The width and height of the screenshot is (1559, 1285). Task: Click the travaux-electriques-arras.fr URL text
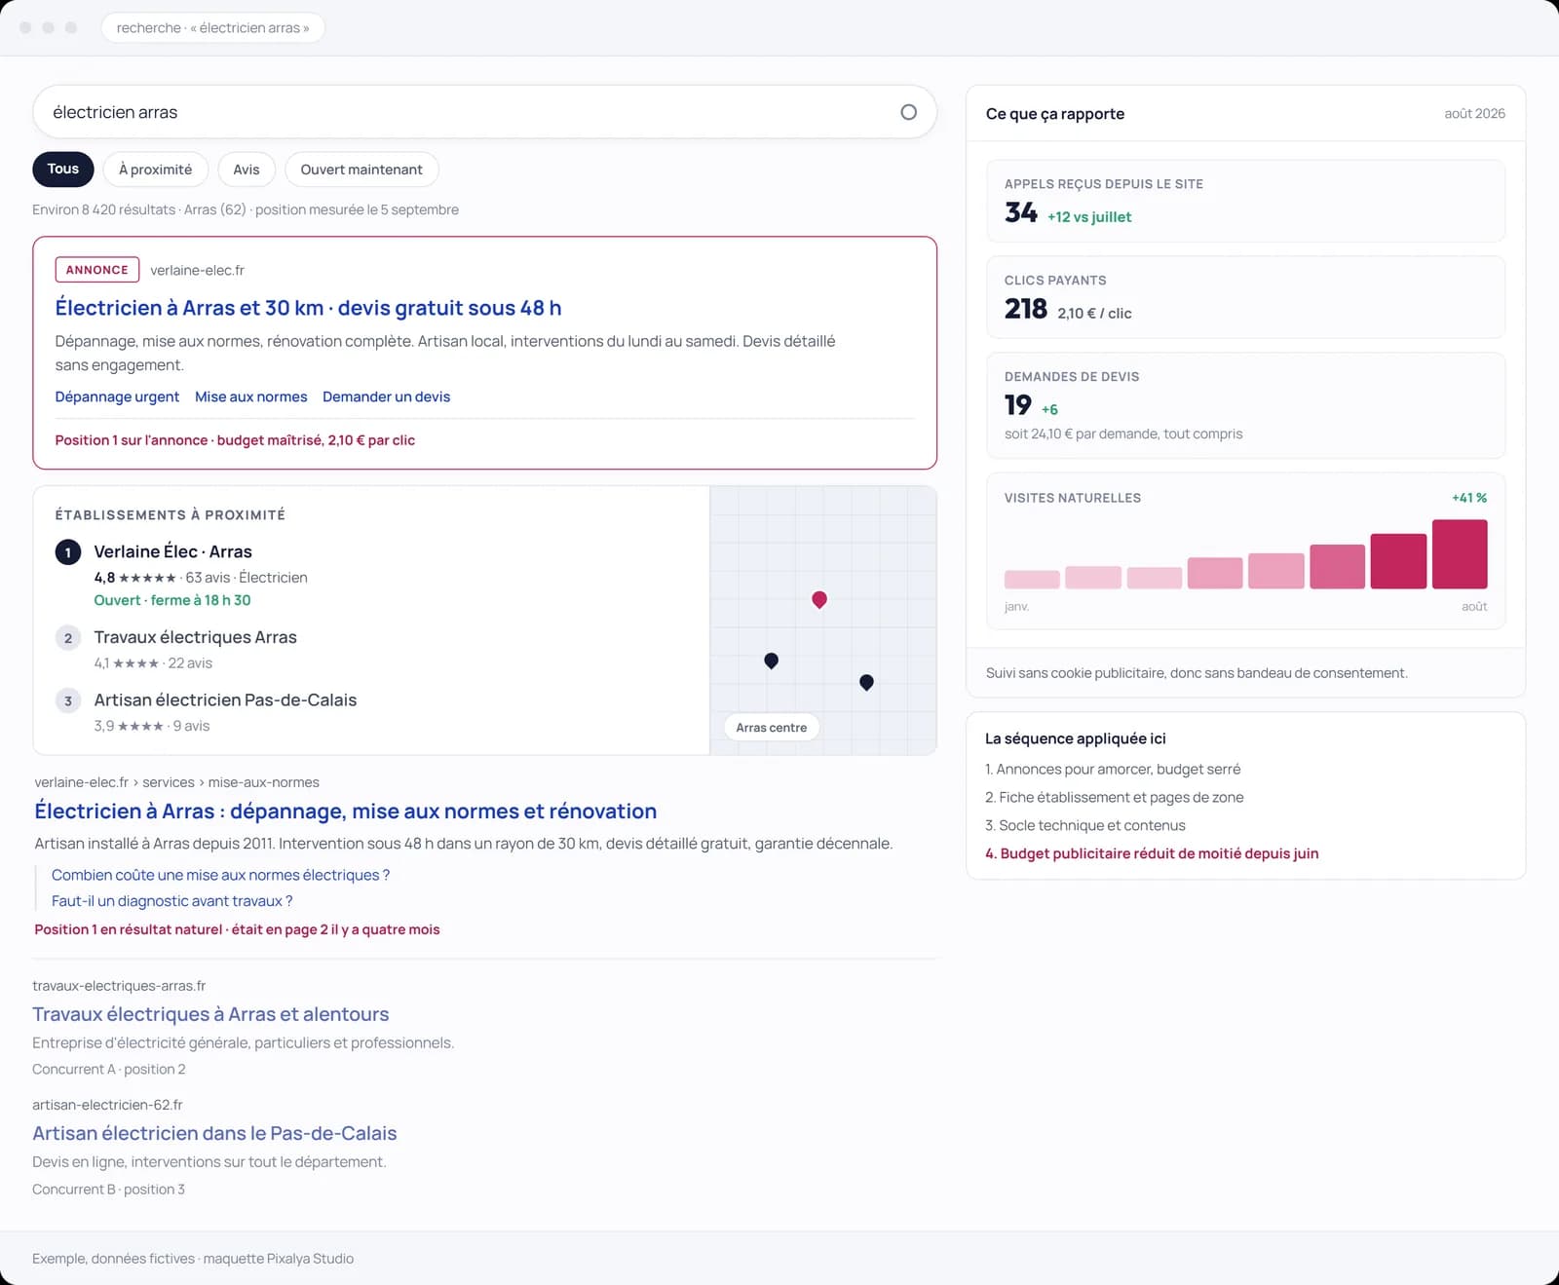click(119, 986)
